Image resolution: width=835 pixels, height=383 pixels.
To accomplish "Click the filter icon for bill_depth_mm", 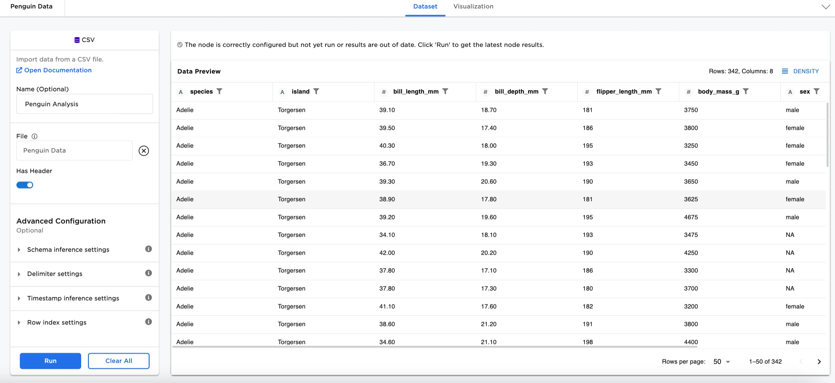I will coord(545,91).
